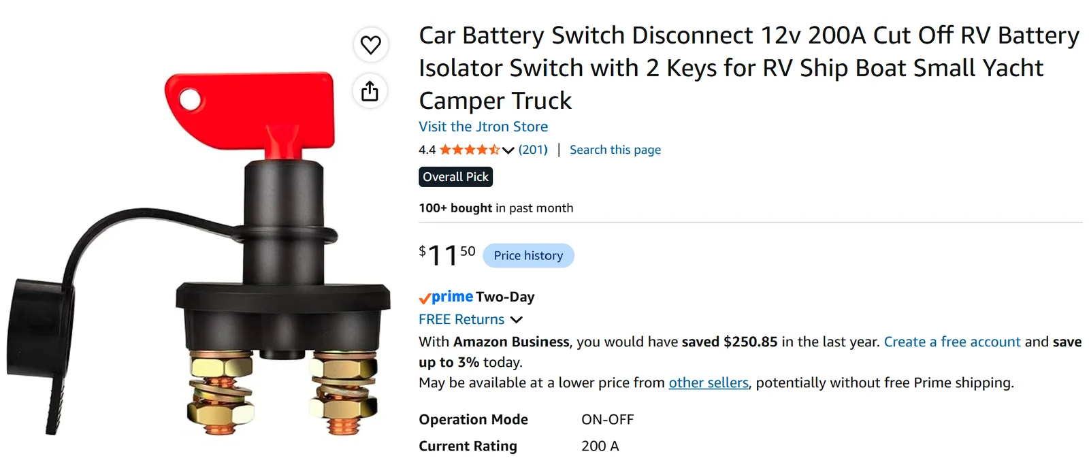The width and height of the screenshot is (1089, 458).
Task: Click the product title text
Action: tap(749, 68)
